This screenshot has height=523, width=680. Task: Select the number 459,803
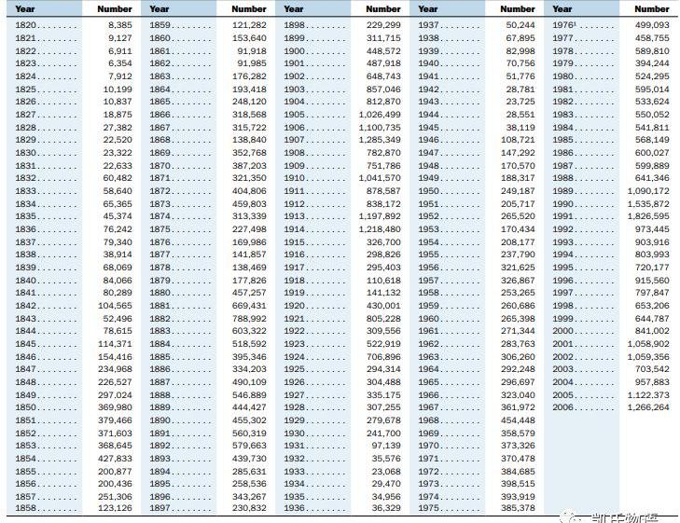(x=249, y=203)
